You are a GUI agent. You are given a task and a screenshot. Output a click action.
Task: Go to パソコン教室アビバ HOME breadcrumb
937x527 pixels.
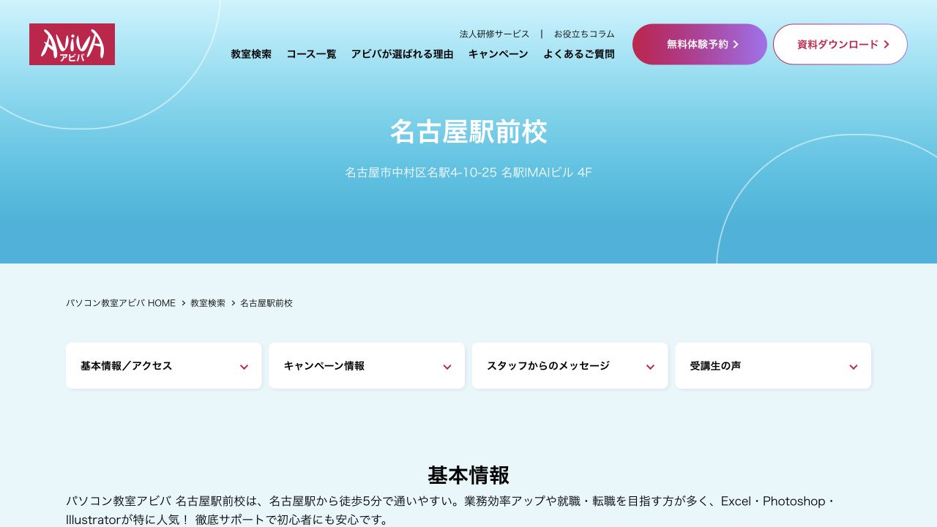(x=121, y=303)
